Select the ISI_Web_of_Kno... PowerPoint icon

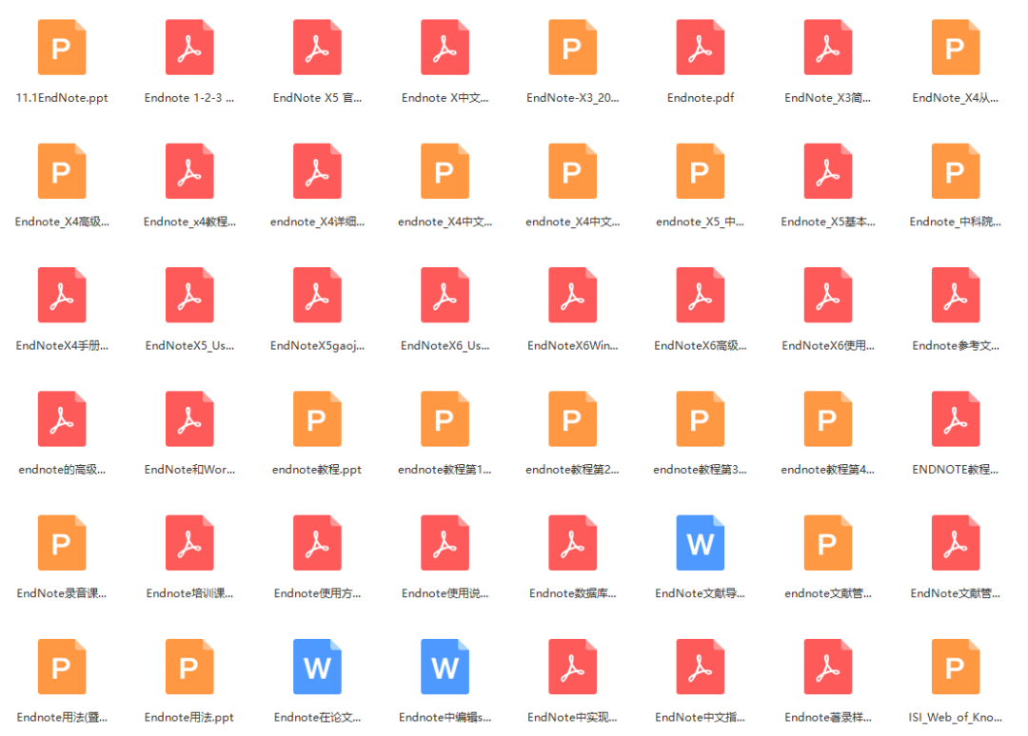coord(956,666)
